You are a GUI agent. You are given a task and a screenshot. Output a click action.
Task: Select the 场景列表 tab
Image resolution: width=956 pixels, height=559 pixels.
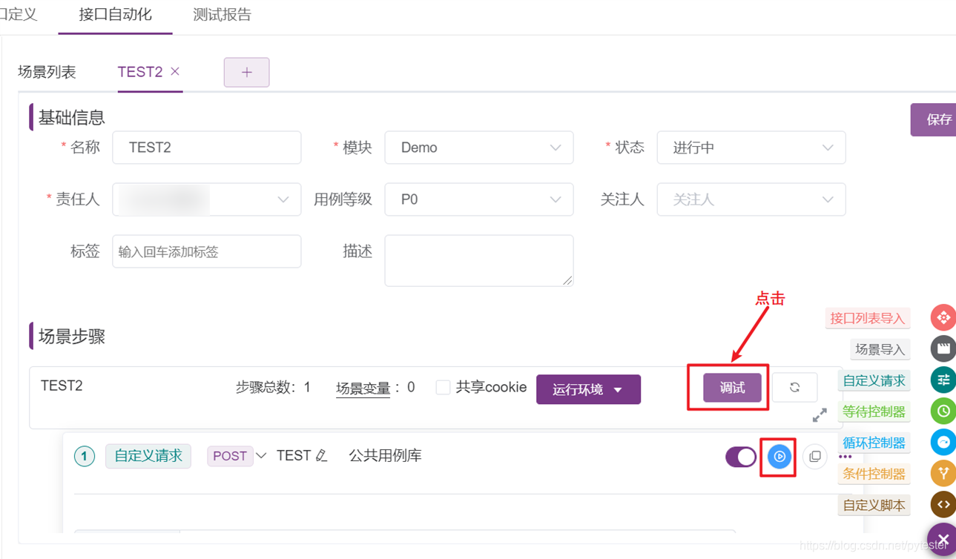tap(47, 72)
